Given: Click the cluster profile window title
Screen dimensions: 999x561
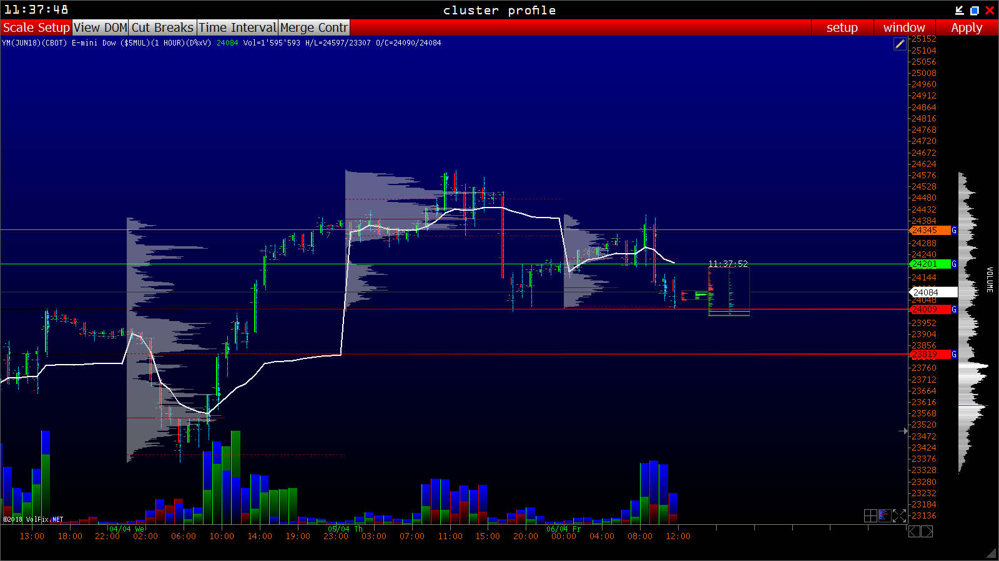Looking at the screenshot, I should (x=499, y=10).
